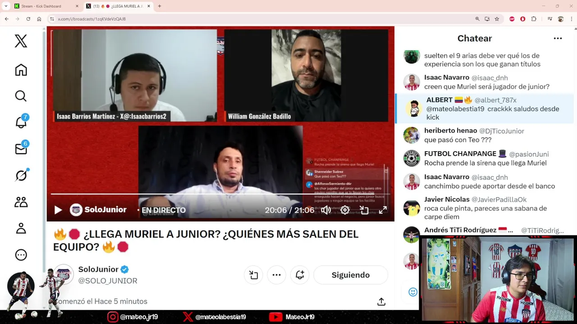This screenshot has height=324, width=577.
Task: Open SoloJunior profile name link
Action: [98, 269]
